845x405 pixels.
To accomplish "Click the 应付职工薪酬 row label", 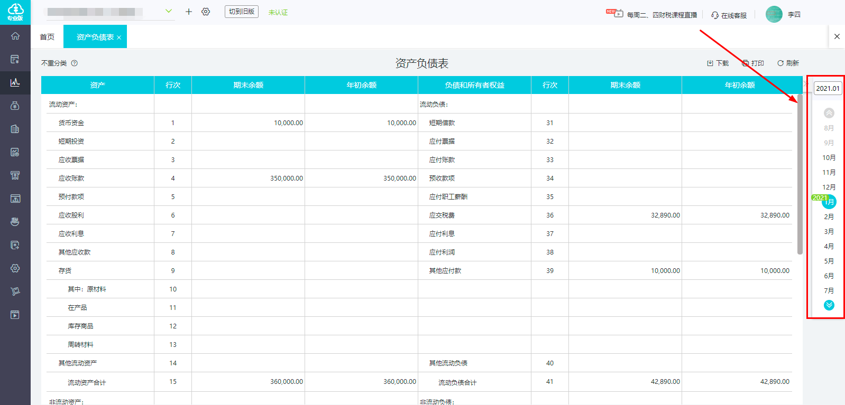I will pyautogui.click(x=448, y=197).
